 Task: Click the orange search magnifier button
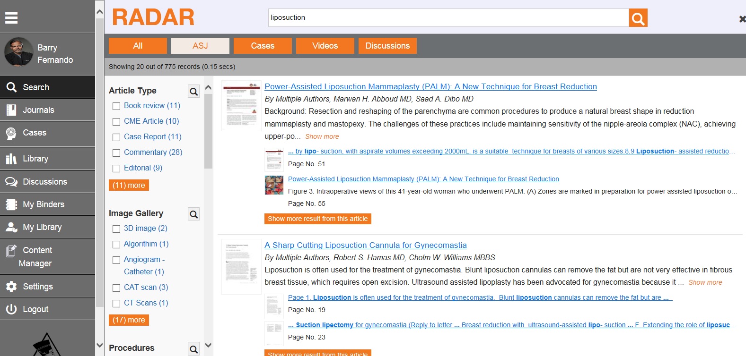point(638,18)
